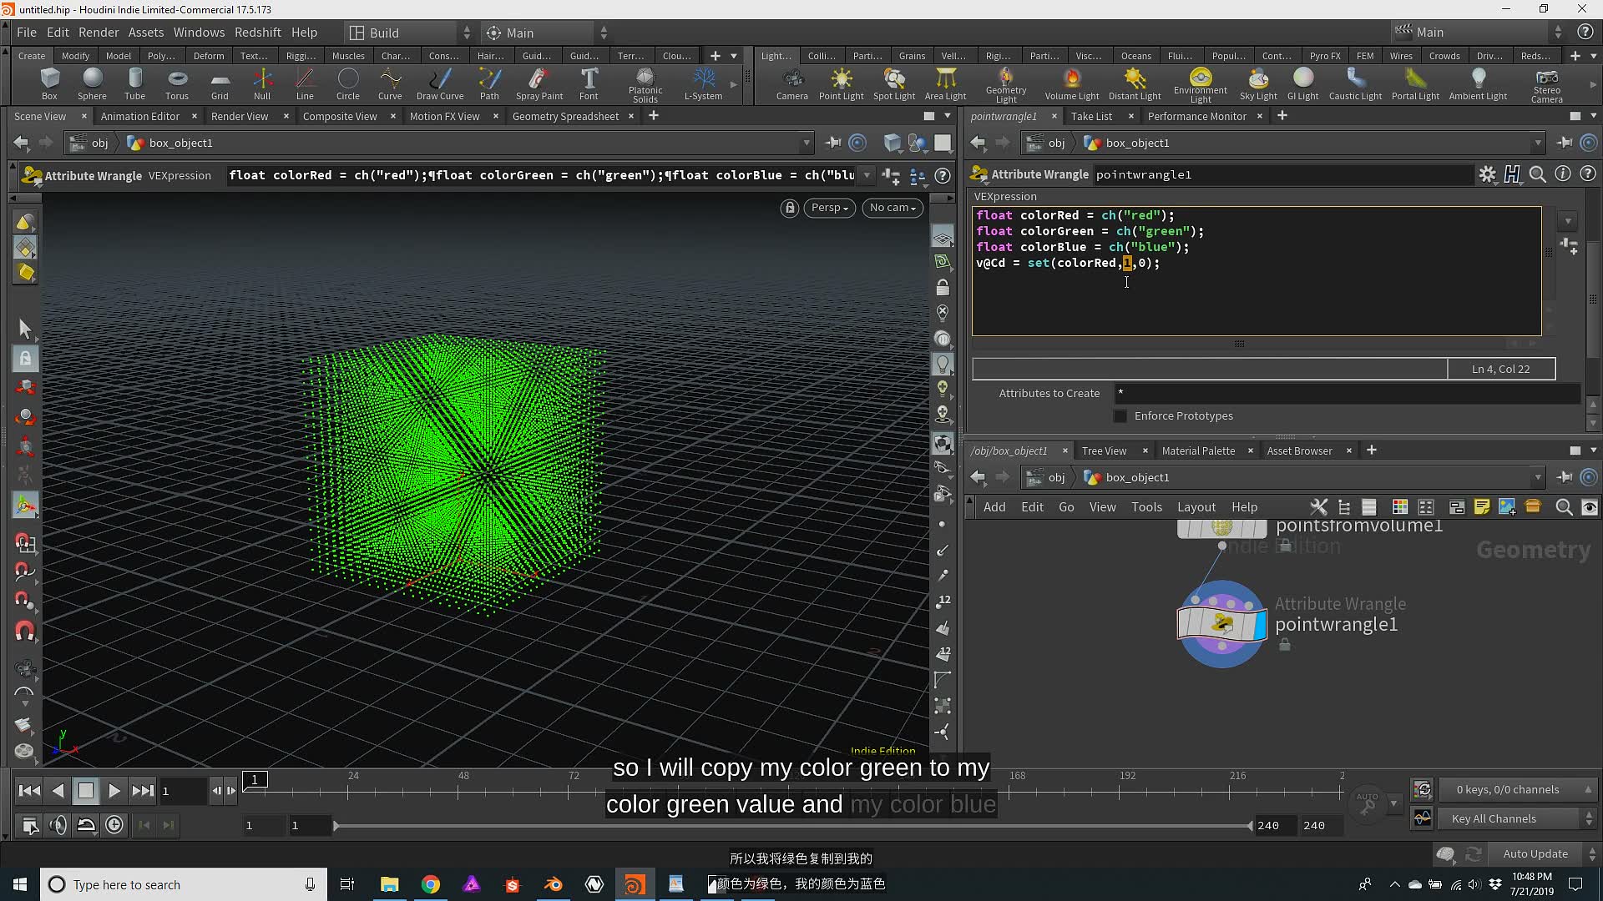Switch to the Performance Monitor tab
This screenshot has width=1603, height=901.
(1196, 116)
